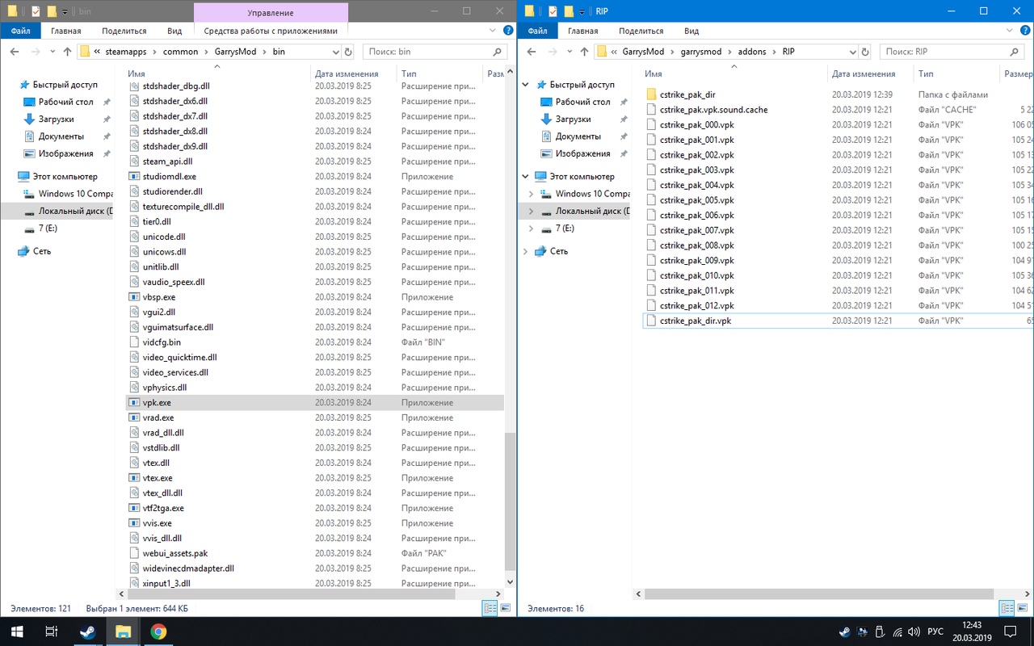The image size is (1034, 646).
Task: Open the Файл menu in bin window
Action: pos(20,31)
